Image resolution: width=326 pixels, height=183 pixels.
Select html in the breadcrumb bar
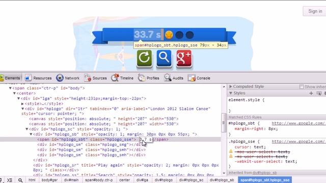pos(32,180)
